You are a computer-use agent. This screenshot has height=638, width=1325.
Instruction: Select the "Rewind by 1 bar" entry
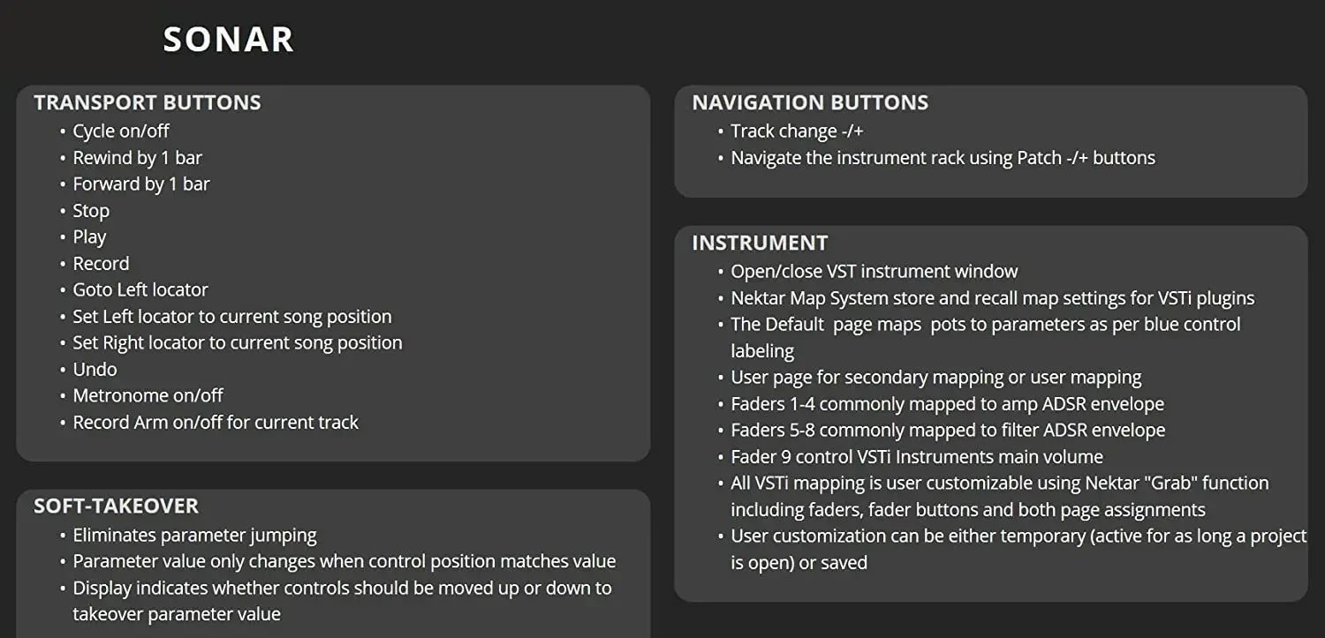pos(137,158)
